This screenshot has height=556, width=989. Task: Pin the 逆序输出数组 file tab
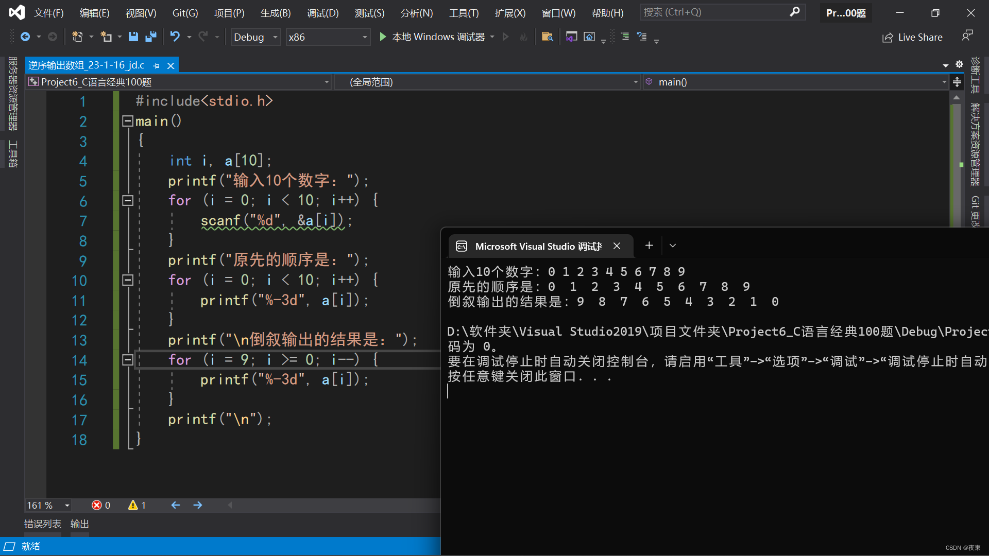click(157, 65)
